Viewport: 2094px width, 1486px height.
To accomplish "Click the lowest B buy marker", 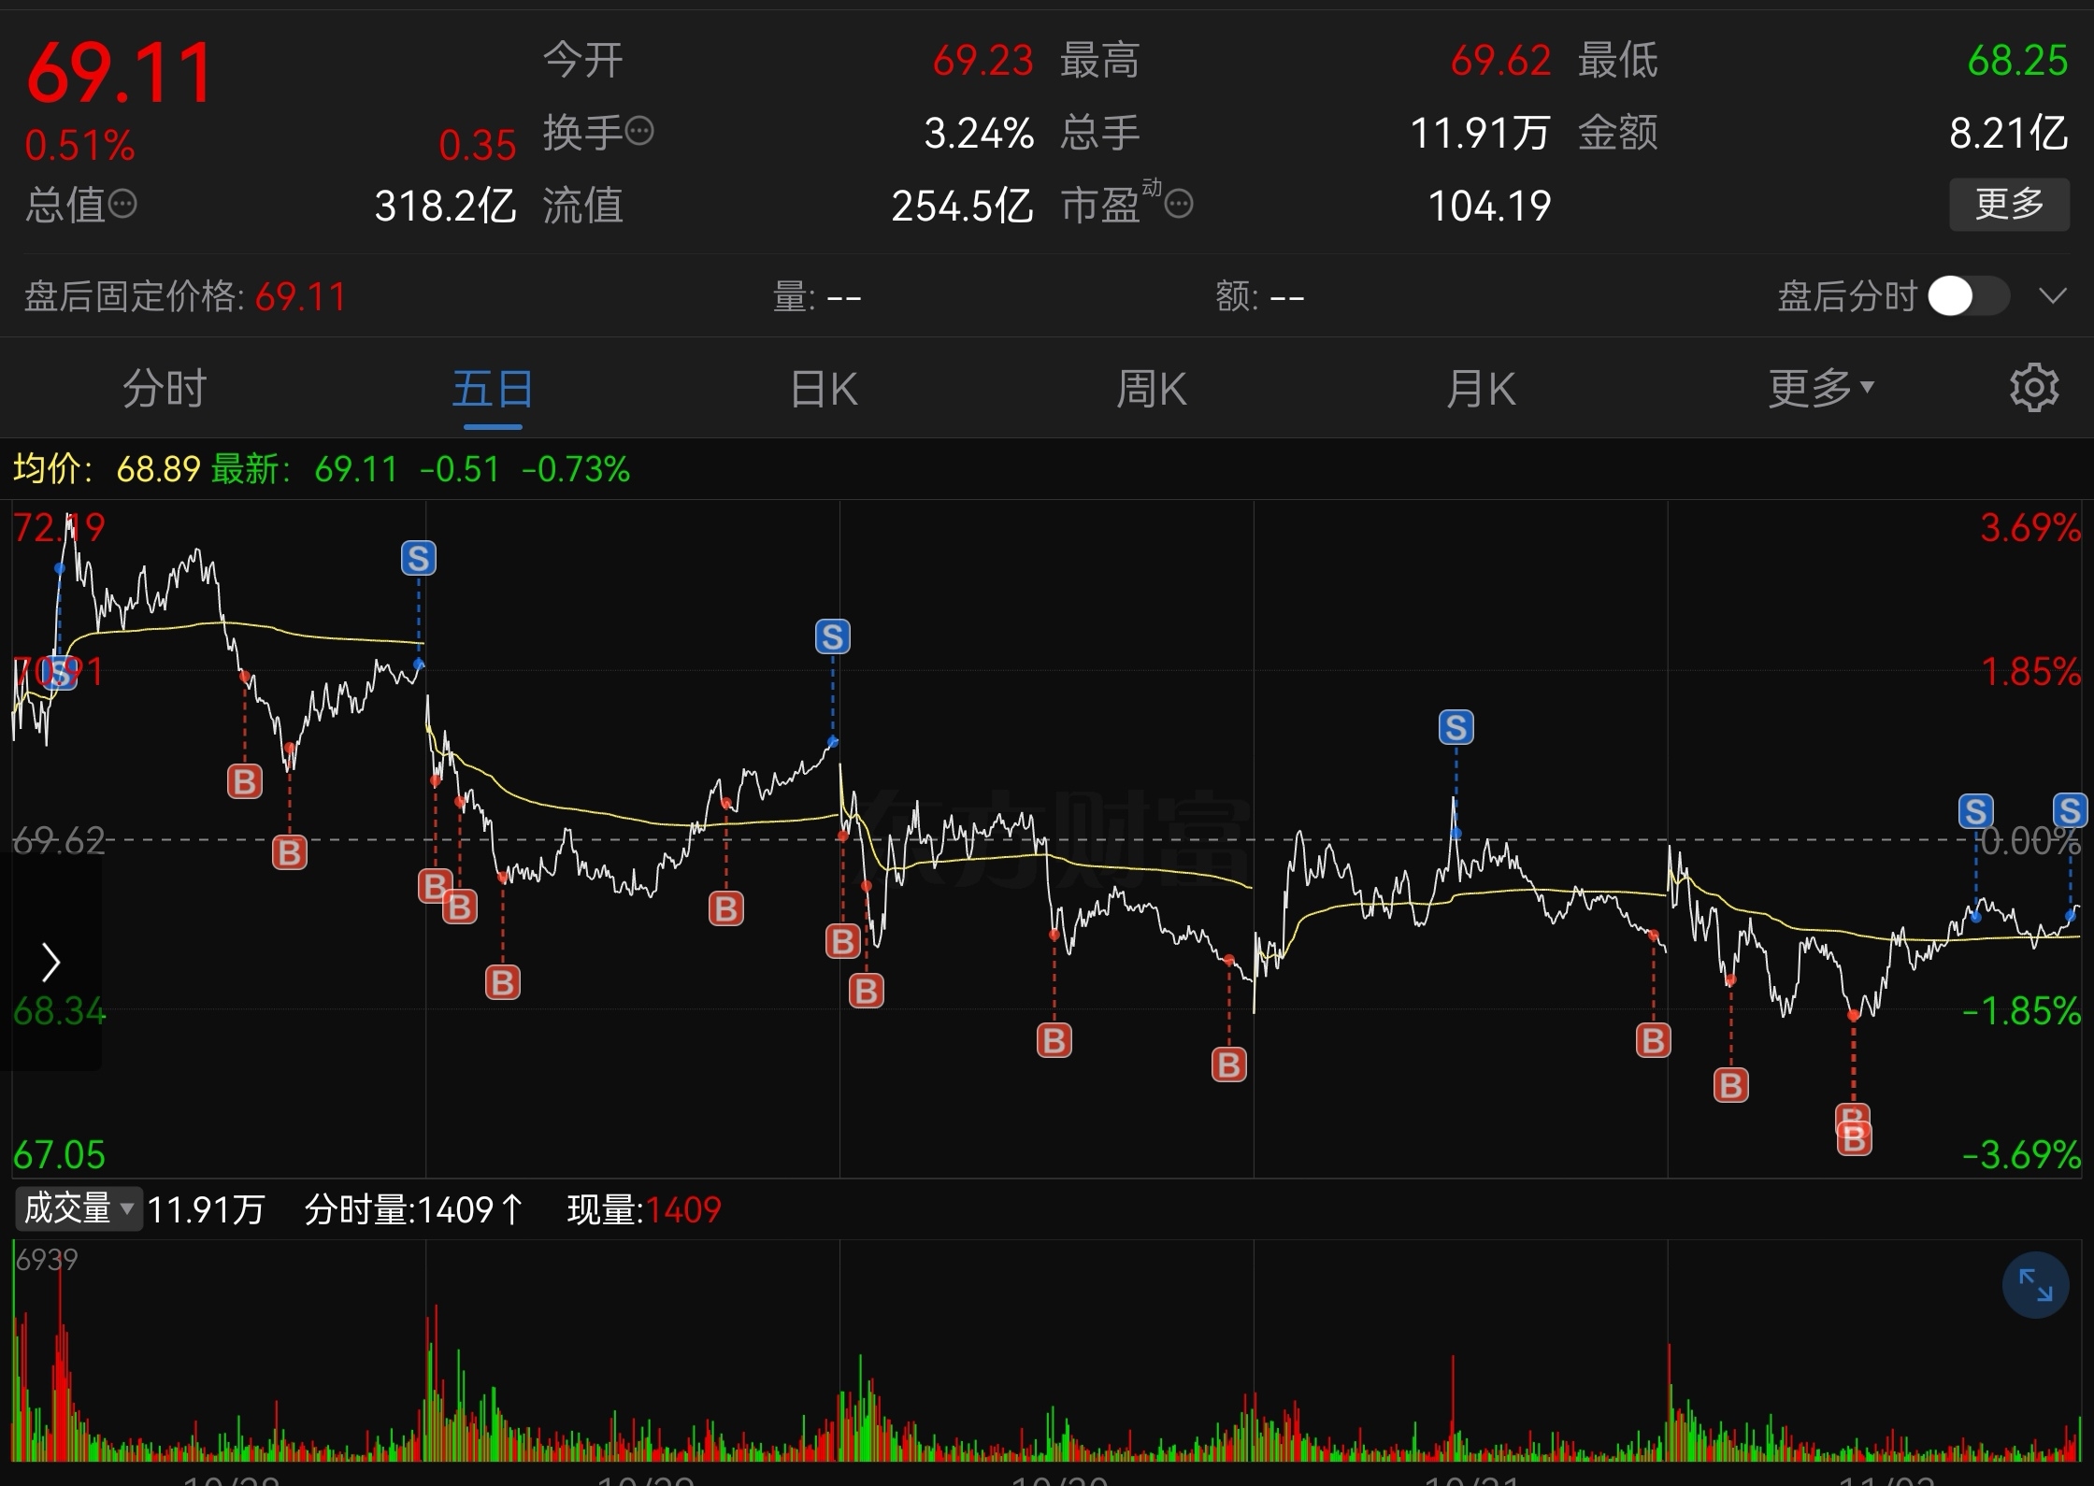I will tap(1855, 1140).
